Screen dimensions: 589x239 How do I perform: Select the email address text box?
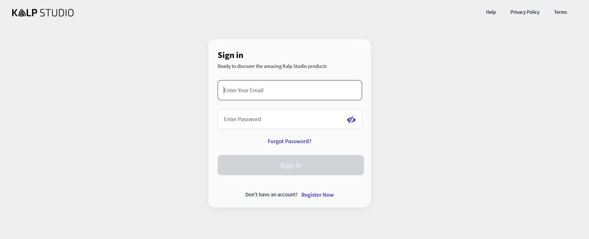(290, 90)
